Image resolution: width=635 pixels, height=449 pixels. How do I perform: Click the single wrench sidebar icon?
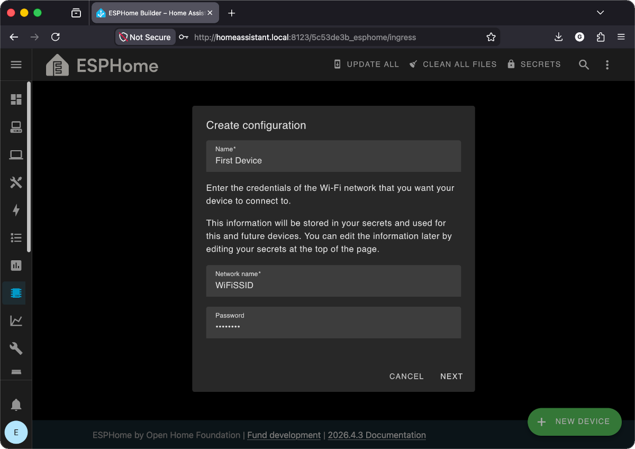tap(16, 348)
